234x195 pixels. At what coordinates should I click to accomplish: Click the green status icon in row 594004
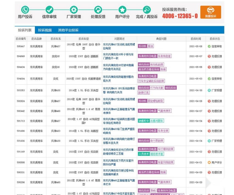pyautogui.click(x=209, y=79)
